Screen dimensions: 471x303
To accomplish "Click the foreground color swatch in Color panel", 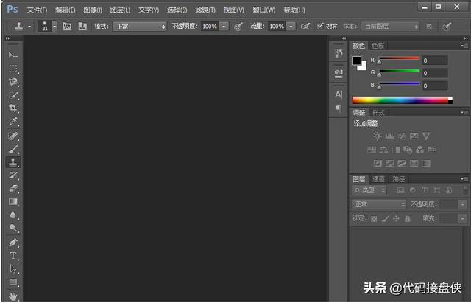I will click(357, 60).
